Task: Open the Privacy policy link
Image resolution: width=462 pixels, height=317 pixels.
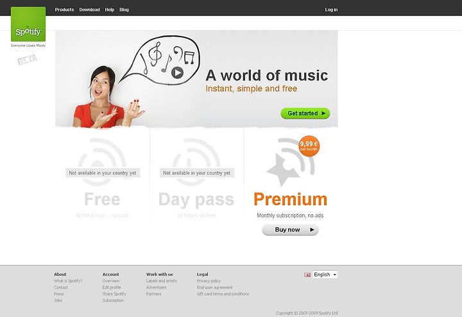Action: point(209,281)
